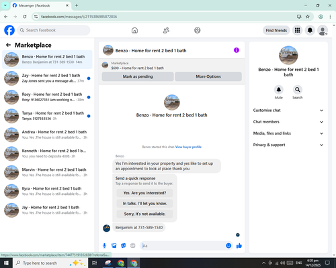Bookmark this page with the star icon
This screenshot has height=268, width=336.
[308, 17]
